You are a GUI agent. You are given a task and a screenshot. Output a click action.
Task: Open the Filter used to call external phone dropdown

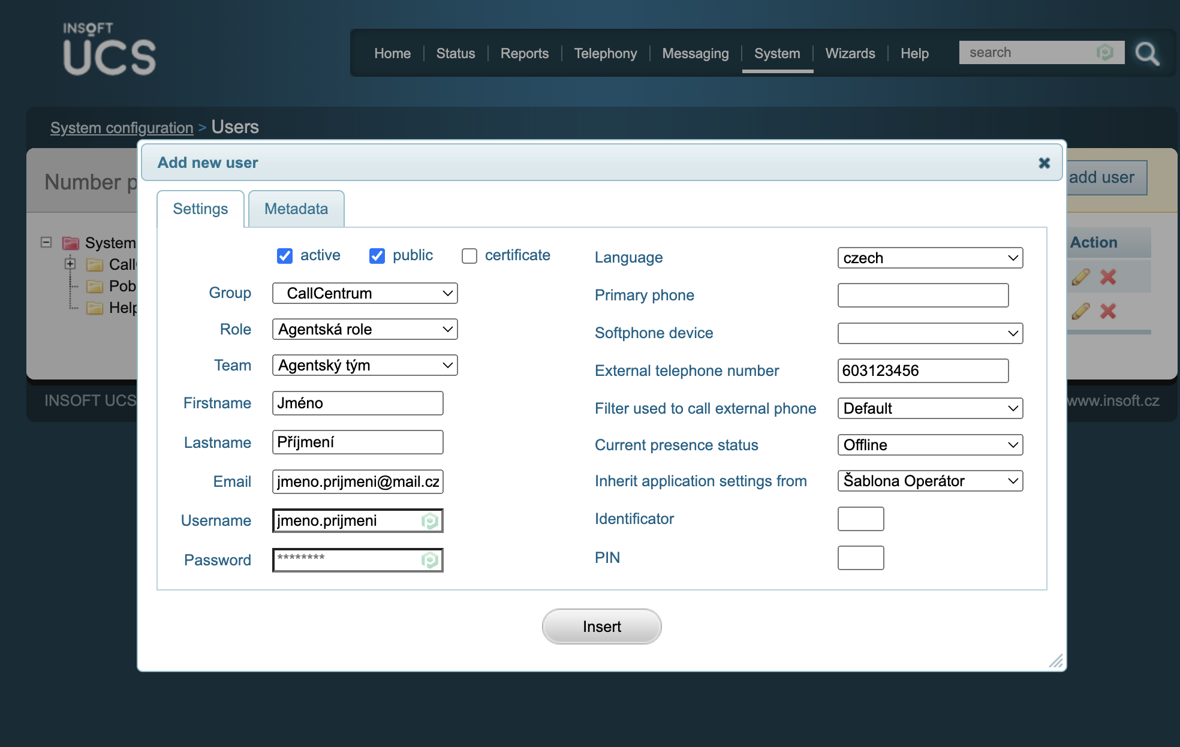click(x=930, y=408)
